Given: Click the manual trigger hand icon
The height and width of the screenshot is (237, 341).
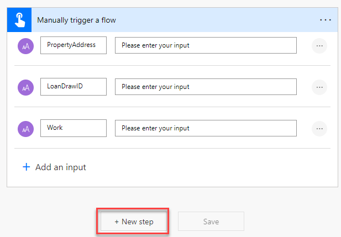Looking at the screenshot, I should pyautogui.click(x=19, y=20).
